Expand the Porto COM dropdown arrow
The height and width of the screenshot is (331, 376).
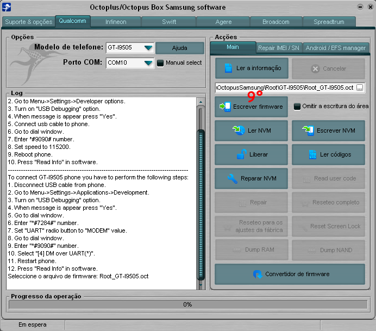click(x=148, y=63)
